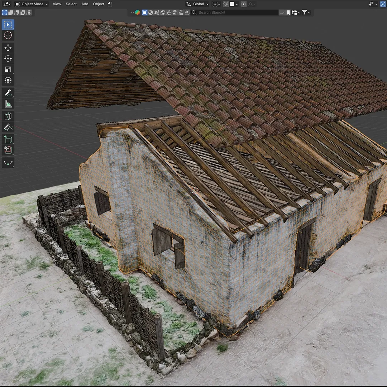Activate the Rotate tool
Image resolution: width=387 pixels, height=387 pixels.
[8, 58]
